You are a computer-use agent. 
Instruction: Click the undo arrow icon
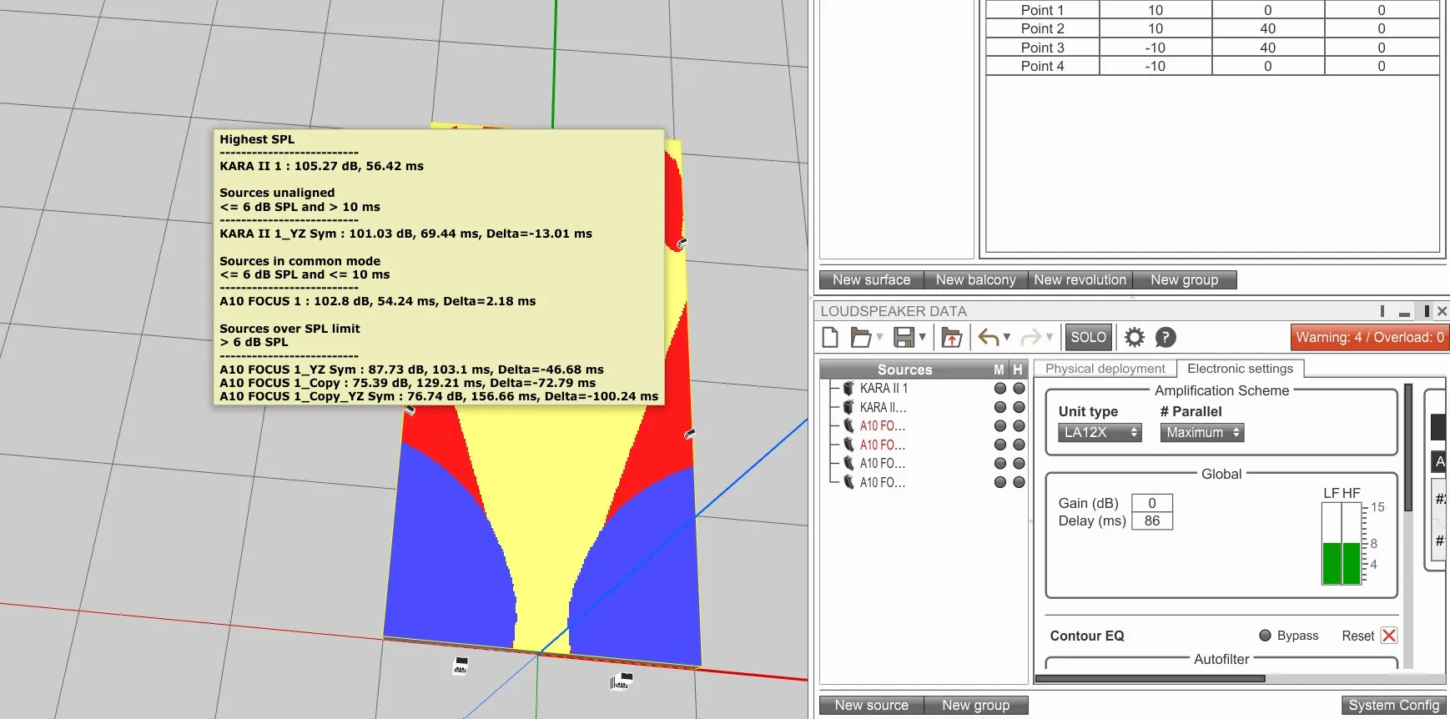point(989,337)
